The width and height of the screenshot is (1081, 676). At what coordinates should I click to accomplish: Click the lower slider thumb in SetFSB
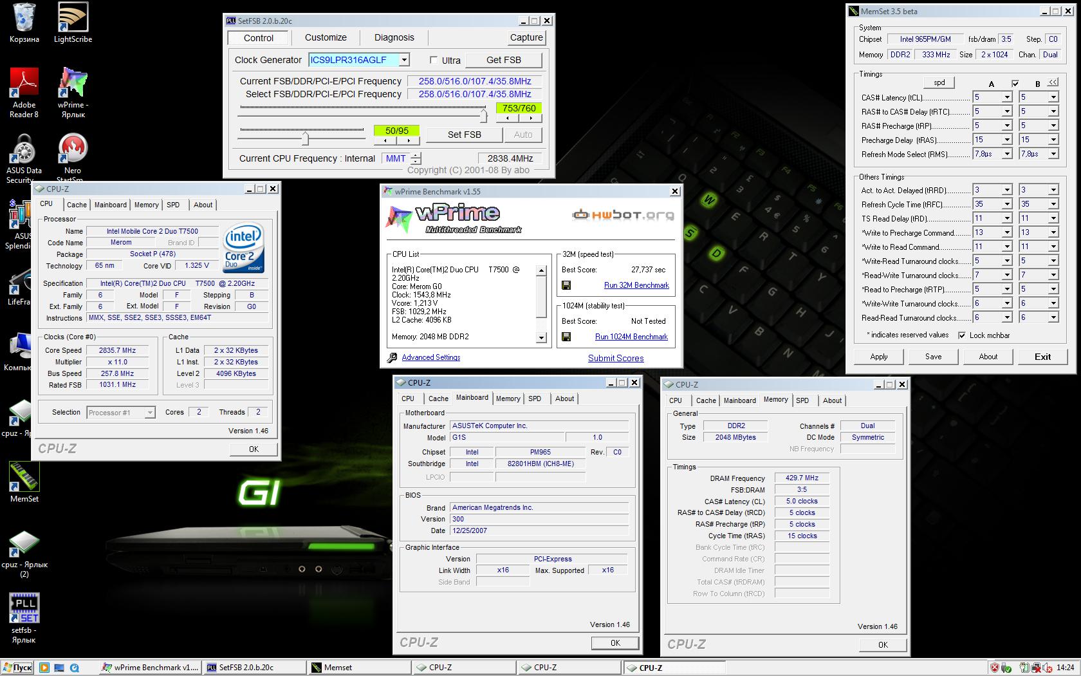[306, 138]
